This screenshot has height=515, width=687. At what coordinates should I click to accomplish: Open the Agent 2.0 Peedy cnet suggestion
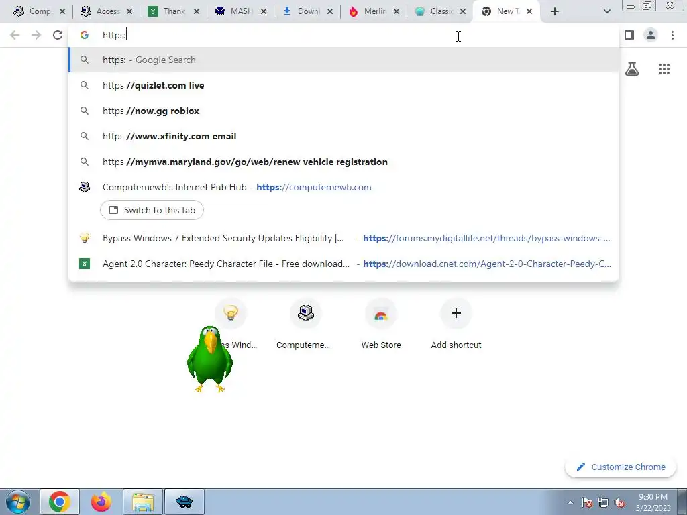(343, 264)
